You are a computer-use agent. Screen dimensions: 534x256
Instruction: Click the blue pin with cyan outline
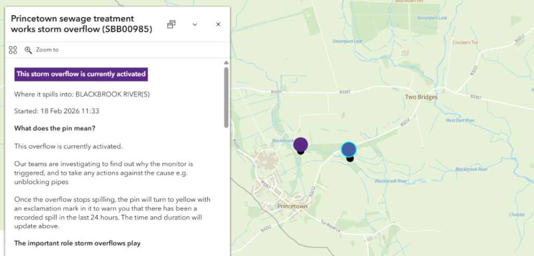tap(349, 150)
